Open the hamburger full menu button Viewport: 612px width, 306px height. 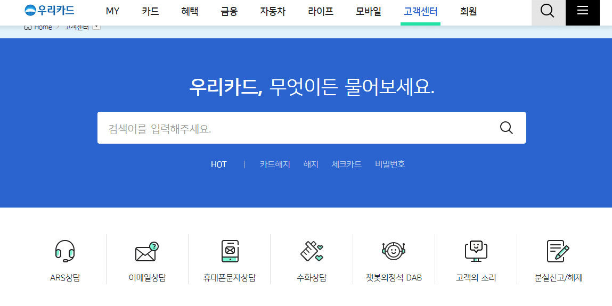(x=582, y=11)
